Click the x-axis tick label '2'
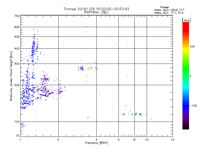203x152 pixels. pos(58,140)
